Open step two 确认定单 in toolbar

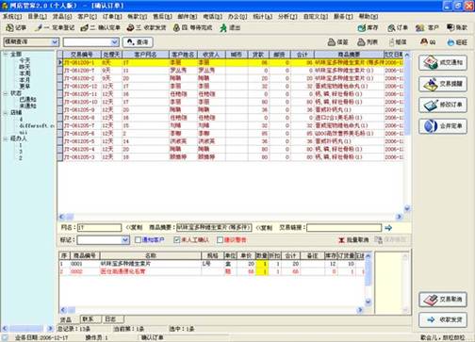tap(101, 28)
